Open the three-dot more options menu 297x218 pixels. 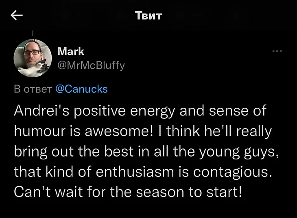tap(277, 51)
